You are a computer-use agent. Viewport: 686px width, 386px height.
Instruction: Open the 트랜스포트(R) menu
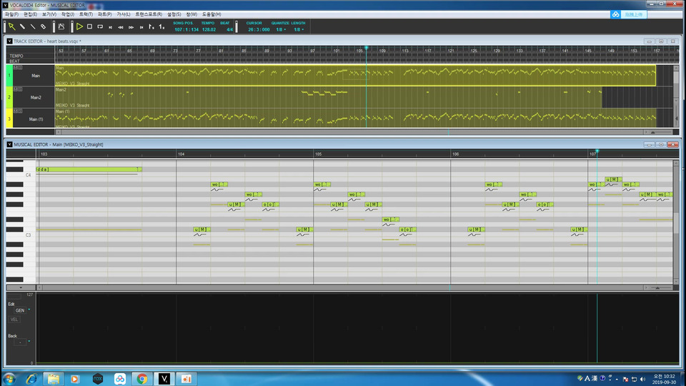[149, 14]
